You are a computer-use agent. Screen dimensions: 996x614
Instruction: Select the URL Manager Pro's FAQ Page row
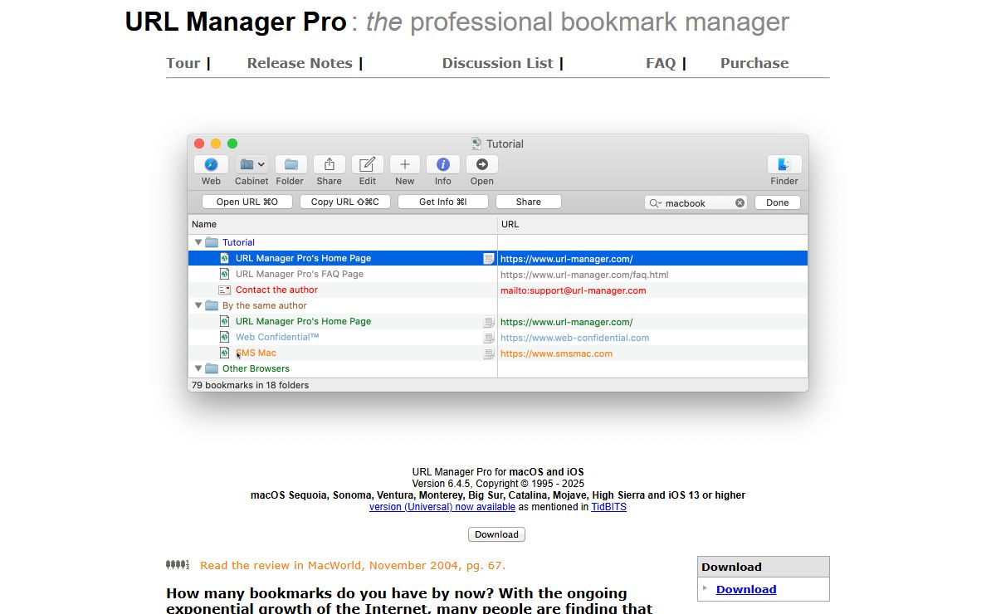tap(498, 274)
